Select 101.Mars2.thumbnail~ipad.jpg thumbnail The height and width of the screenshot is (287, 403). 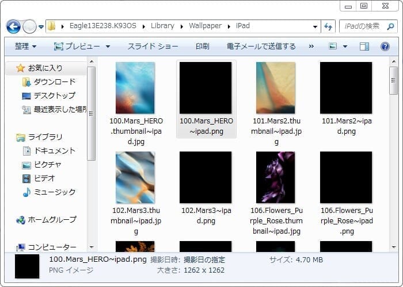point(276,88)
